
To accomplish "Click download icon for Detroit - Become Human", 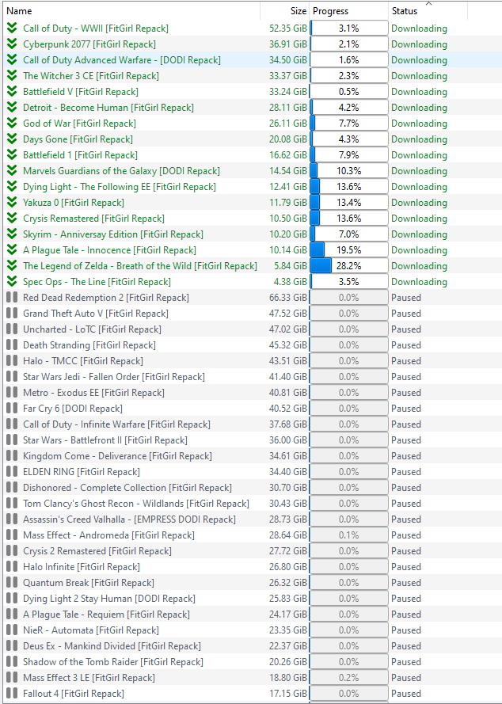I will pyautogui.click(x=12, y=108).
